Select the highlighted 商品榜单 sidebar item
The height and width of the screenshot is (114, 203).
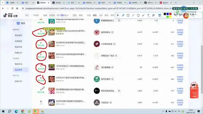tap(20, 70)
